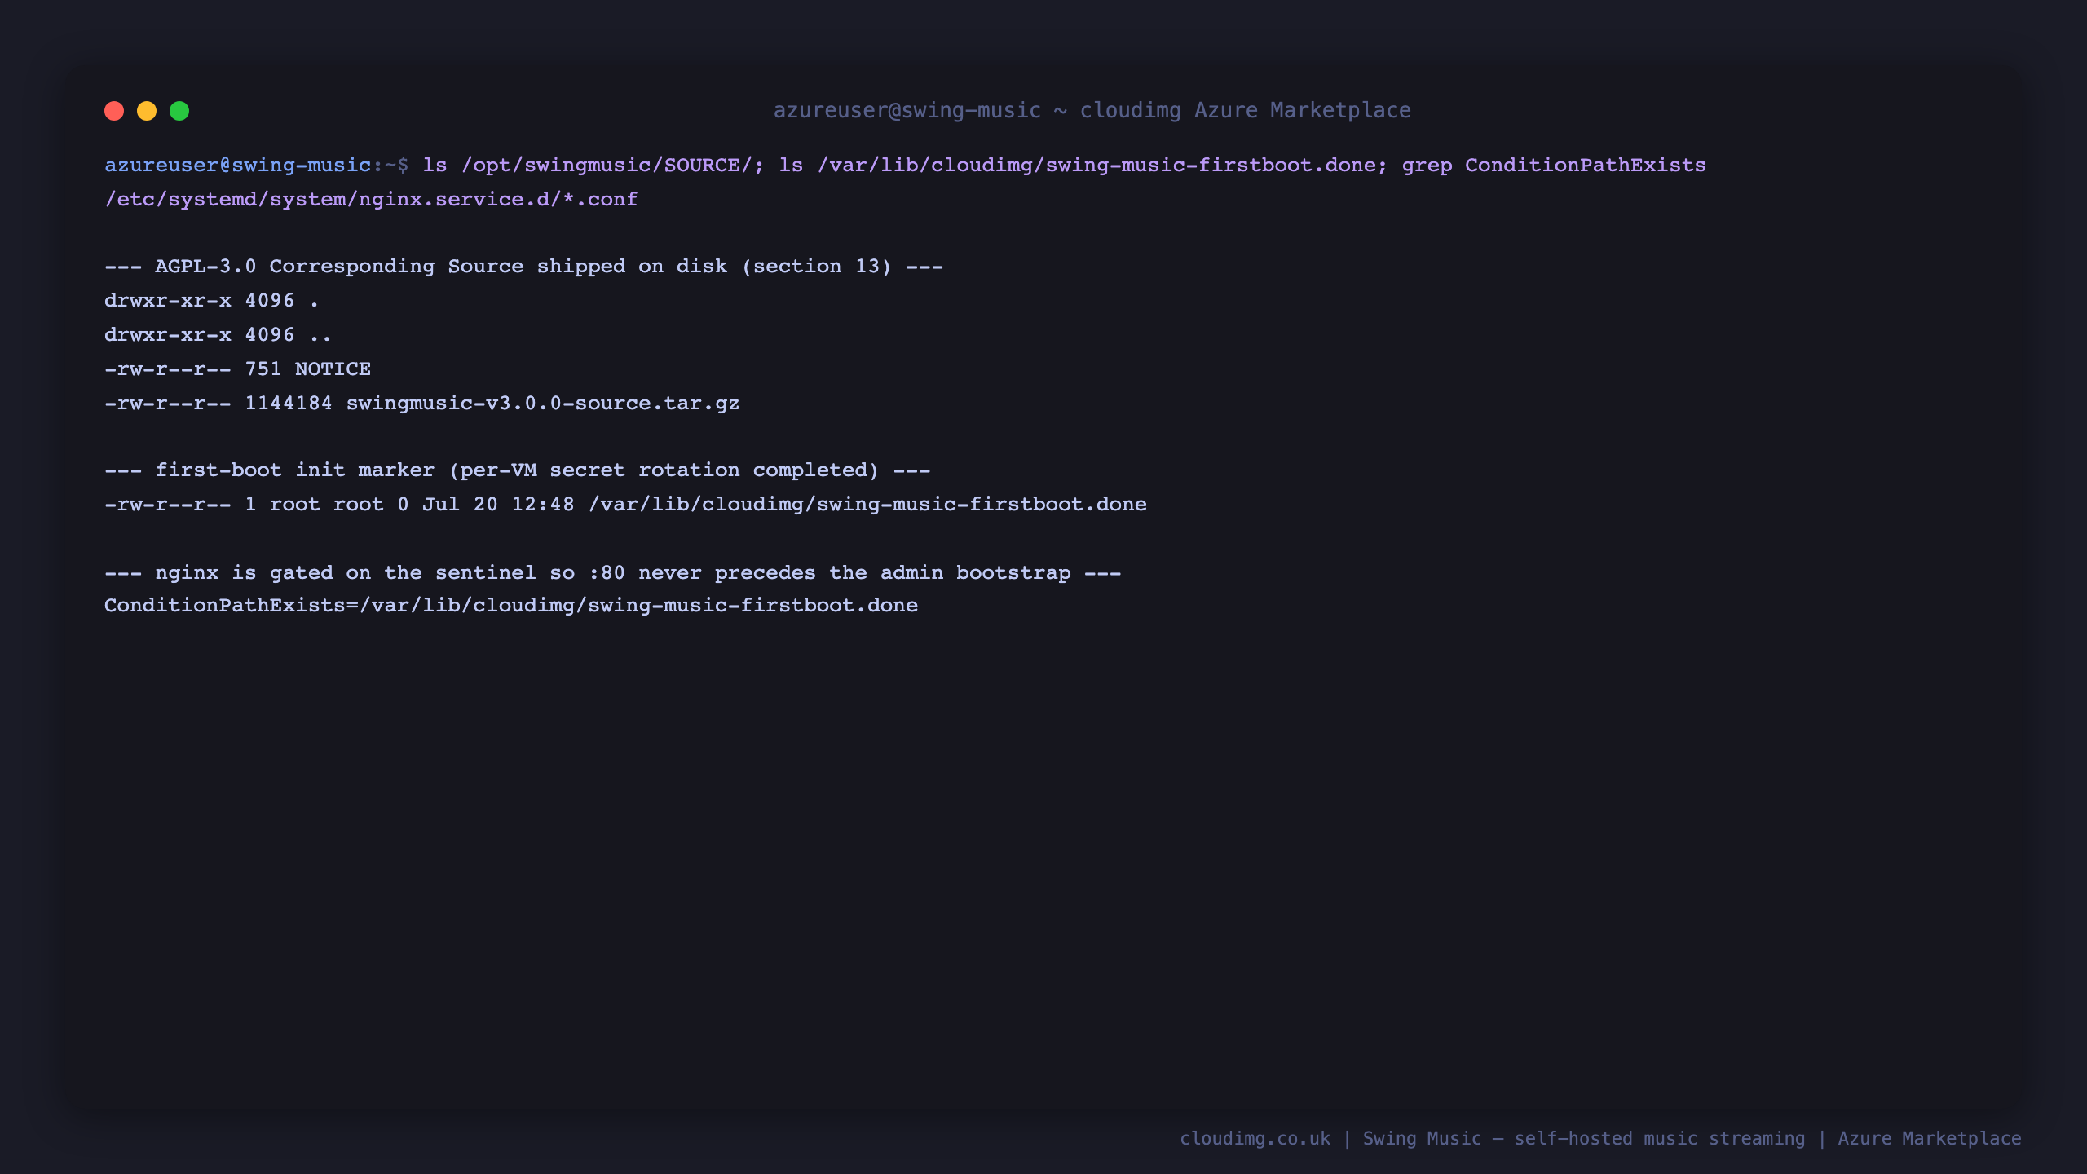The image size is (2087, 1174).
Task: Click the ConditionPathExists= output line
Action: tap(511, 606)
